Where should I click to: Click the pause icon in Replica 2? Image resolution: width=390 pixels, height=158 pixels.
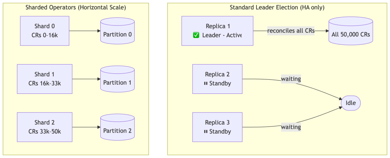pos(206,84)
